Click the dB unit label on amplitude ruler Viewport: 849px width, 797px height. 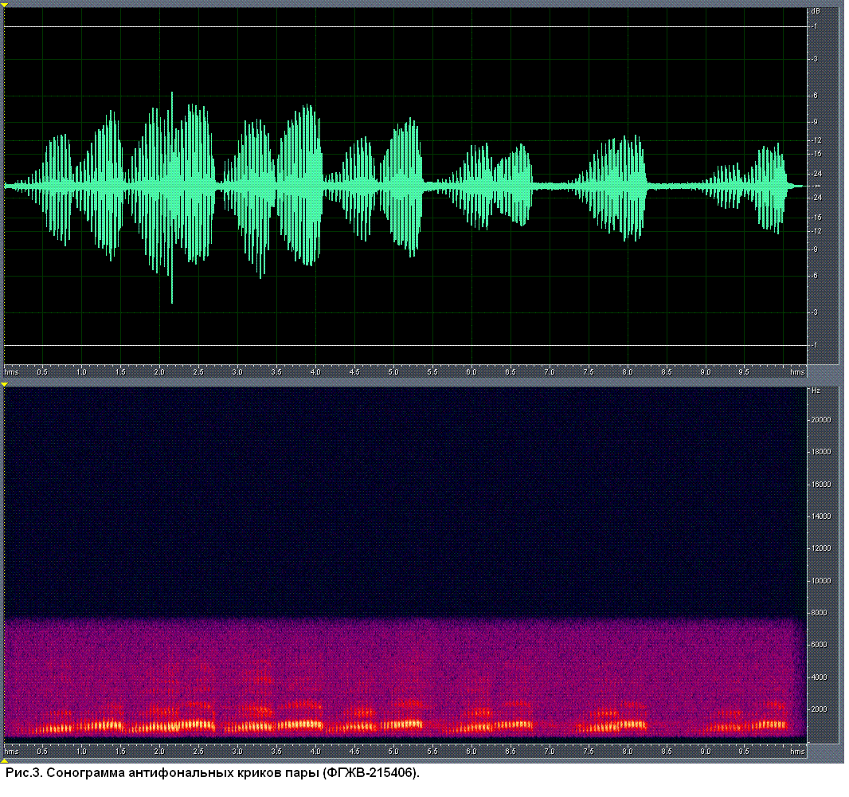(x=816, y=12)
